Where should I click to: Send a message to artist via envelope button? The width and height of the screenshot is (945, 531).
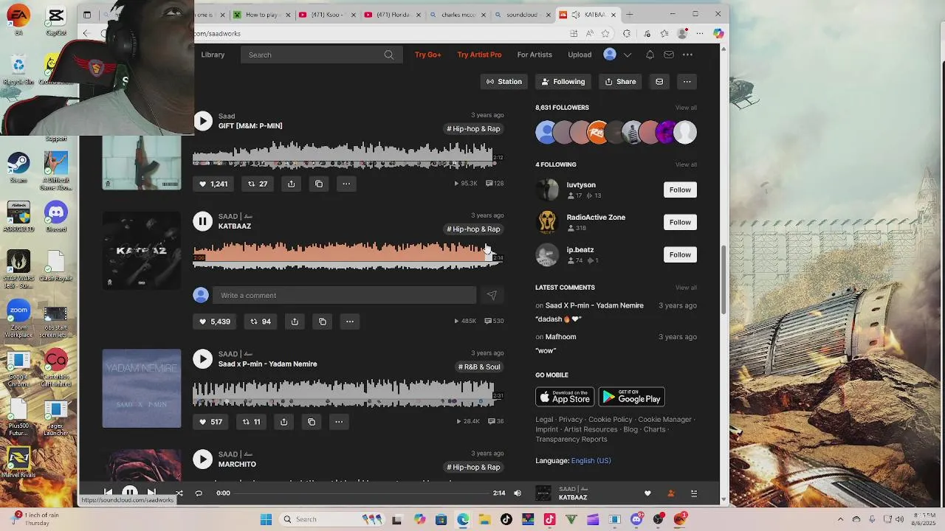pos(659,82)
